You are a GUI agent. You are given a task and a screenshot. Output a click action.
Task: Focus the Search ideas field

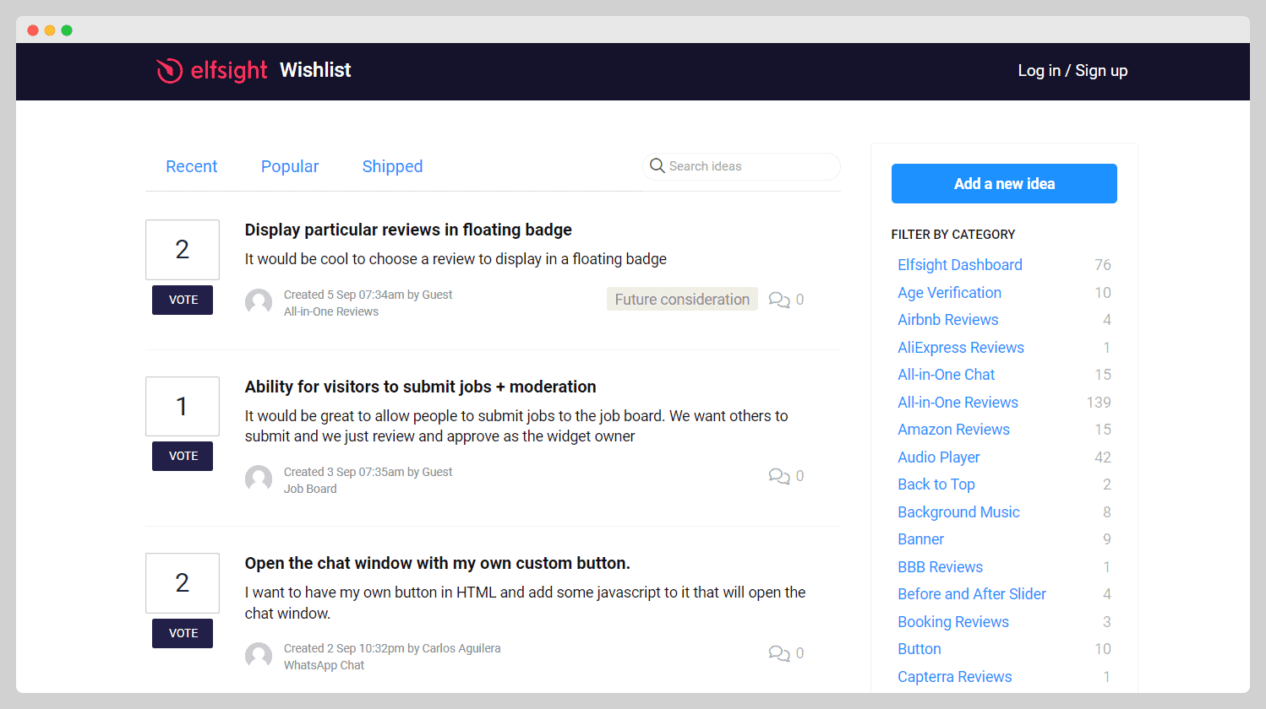741,166
